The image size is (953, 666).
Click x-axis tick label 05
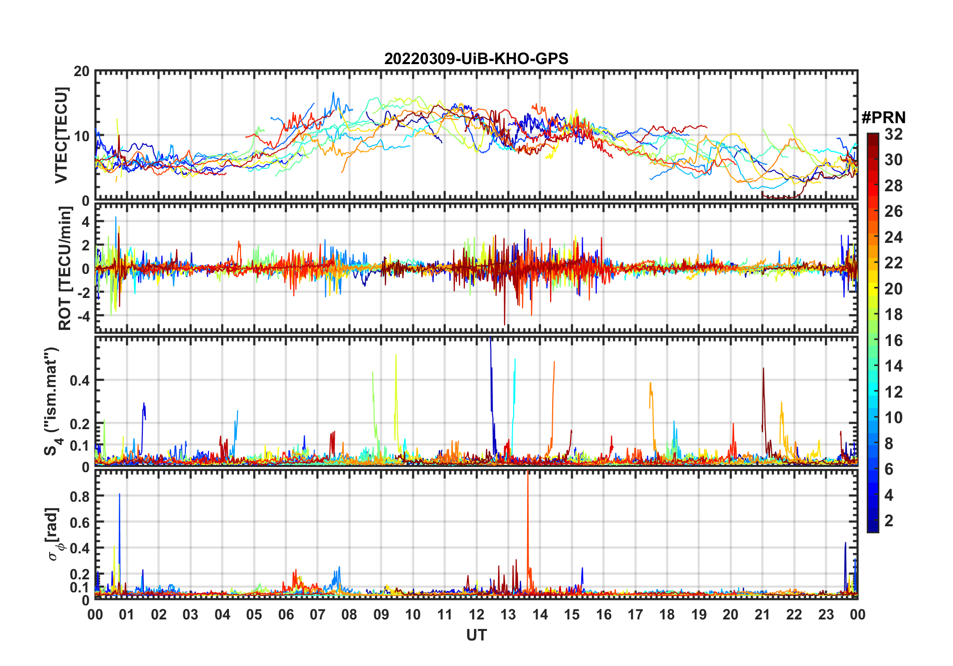254,614
